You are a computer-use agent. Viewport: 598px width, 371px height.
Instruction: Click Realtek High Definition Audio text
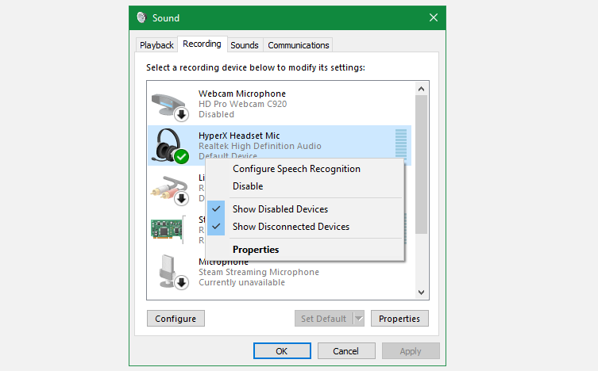[x=260, y=146]
